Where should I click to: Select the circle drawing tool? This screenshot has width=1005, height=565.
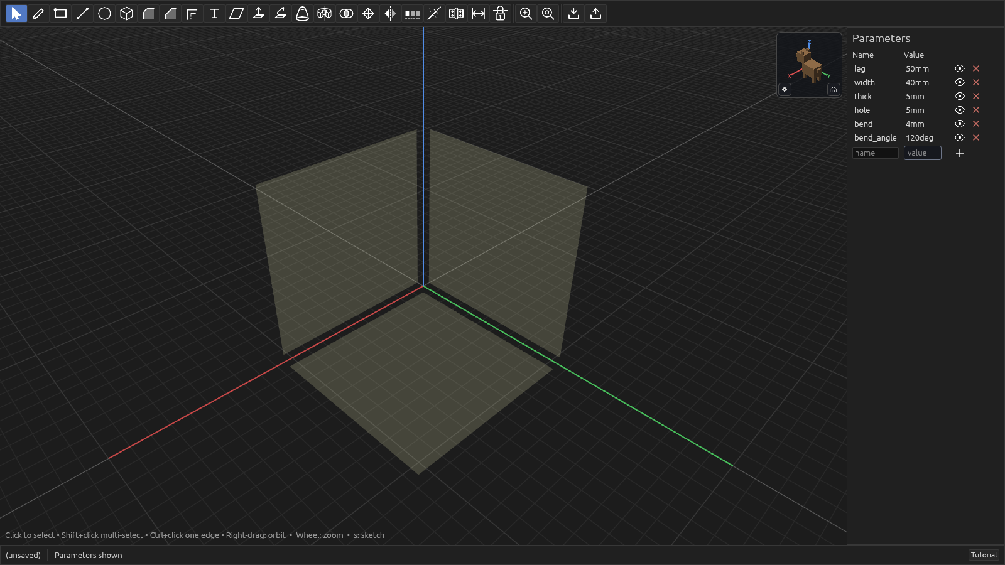[104, 13]
